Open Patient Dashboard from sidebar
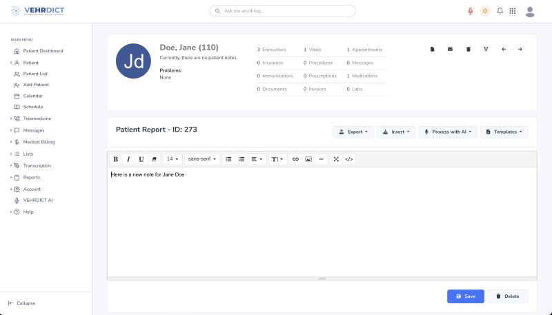This screenshot has width=552, height=315. point(43,51)
